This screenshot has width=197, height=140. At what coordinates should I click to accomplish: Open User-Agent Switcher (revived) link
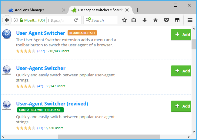tap(52, 104)
